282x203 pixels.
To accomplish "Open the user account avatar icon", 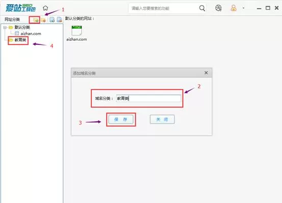I will pos(234,8).
